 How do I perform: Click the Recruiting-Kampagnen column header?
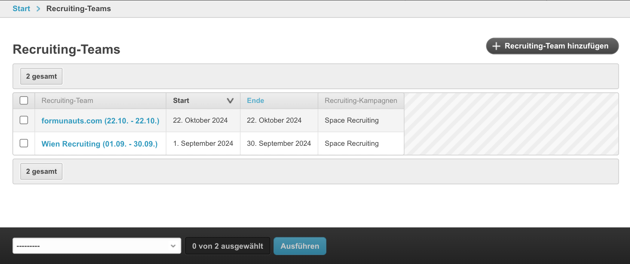point(361,101)
